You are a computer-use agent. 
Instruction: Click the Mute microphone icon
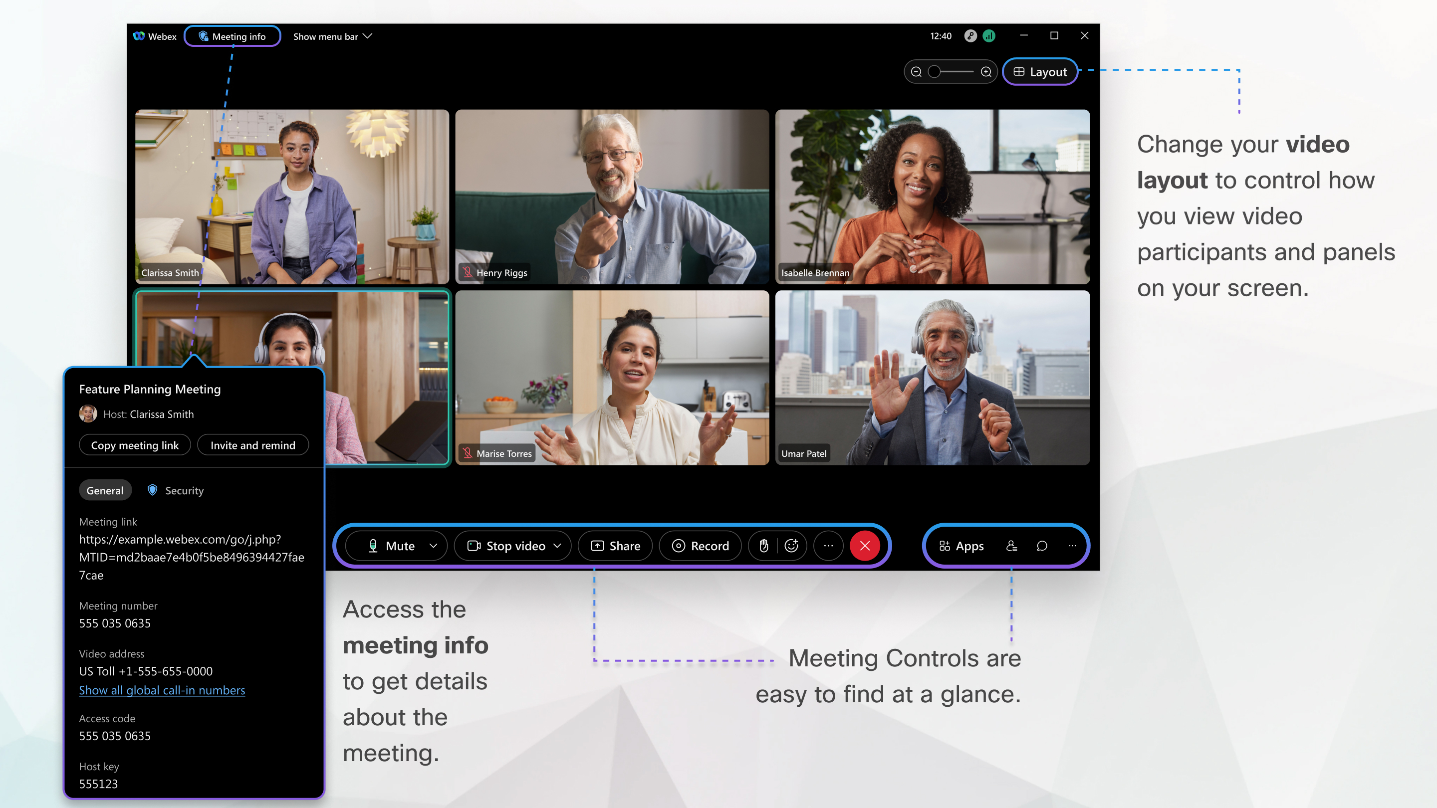372,545
